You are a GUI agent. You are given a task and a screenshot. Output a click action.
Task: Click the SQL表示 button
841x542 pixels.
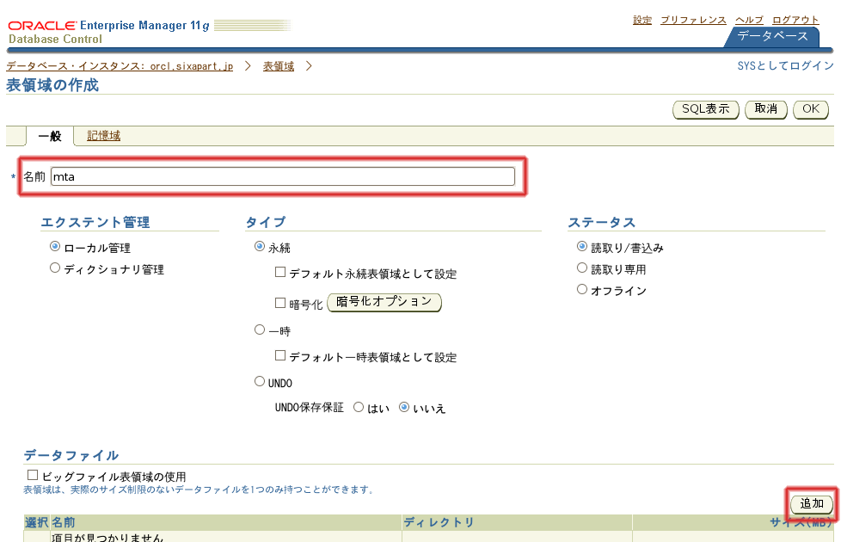tap(706, 109)
